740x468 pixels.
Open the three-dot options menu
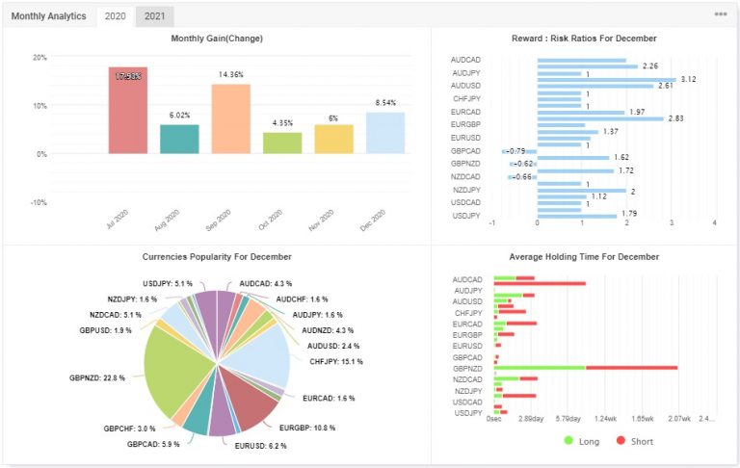(x=720, y=15)
